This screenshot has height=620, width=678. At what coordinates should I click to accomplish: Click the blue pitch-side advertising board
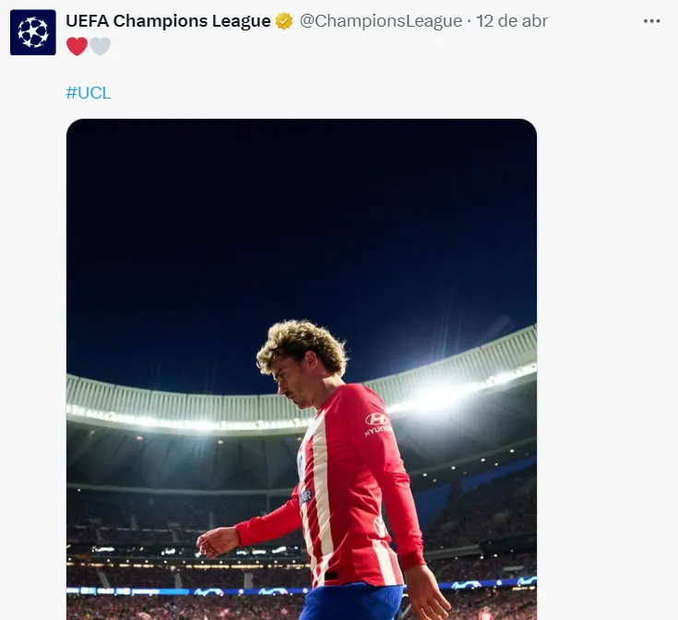(x=184, y=590)
